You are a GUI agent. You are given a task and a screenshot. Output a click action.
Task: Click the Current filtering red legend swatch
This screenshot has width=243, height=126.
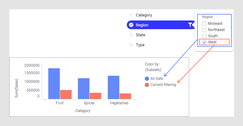(147, 85)
